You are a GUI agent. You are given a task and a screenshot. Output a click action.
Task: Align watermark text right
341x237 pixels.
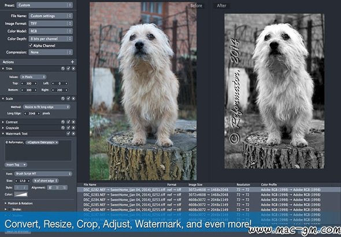(x=64, y=187)
